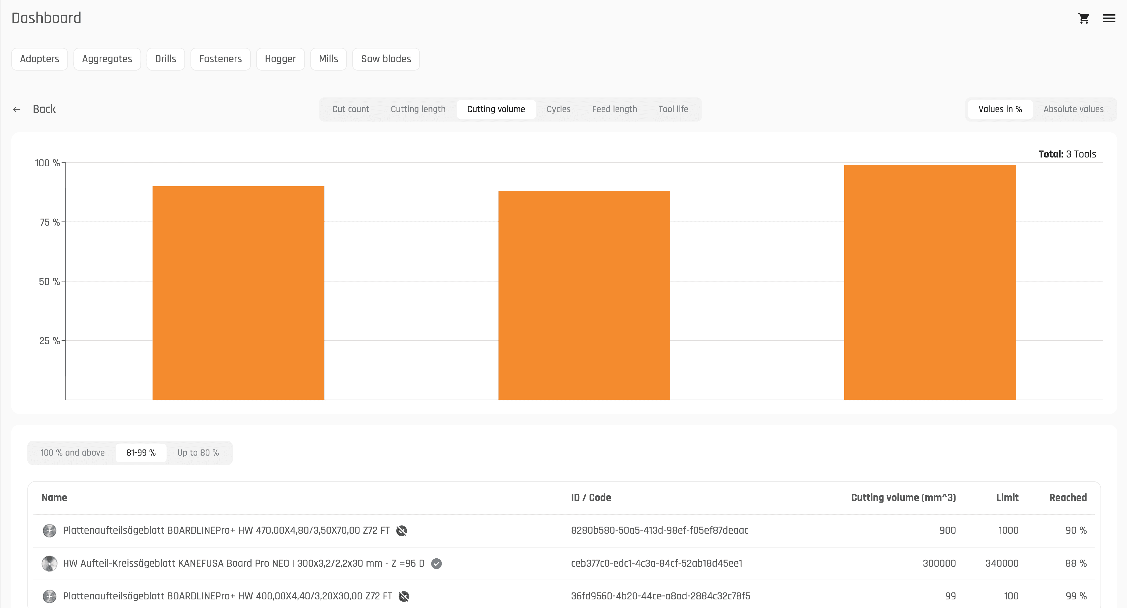
Task: Open the hamburger menu
Action: click(x=1109, y=18)
